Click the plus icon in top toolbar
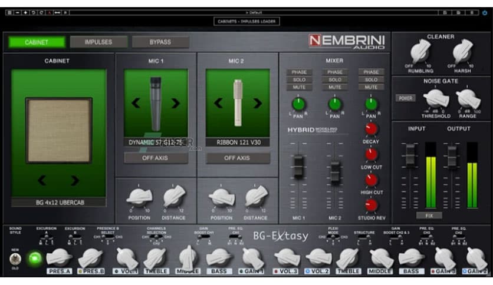 [x=25, y=12]
